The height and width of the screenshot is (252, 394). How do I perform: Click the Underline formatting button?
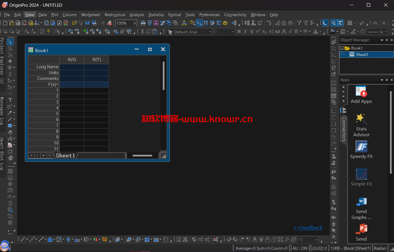point(251,32)
